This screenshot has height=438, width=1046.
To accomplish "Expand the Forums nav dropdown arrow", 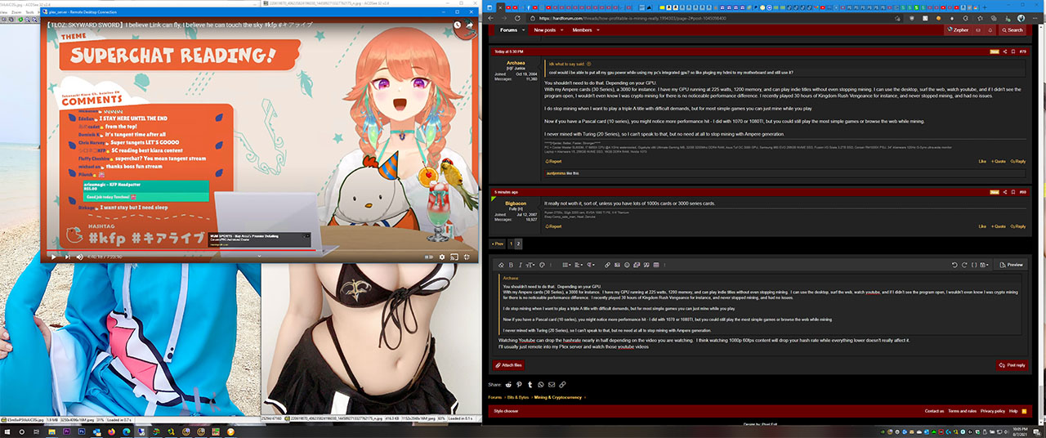I will click(523, 30).
